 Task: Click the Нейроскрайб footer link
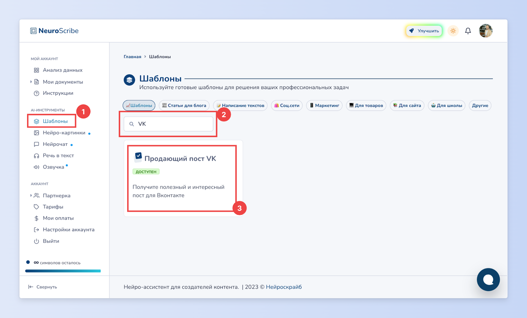tap(284, 287)
